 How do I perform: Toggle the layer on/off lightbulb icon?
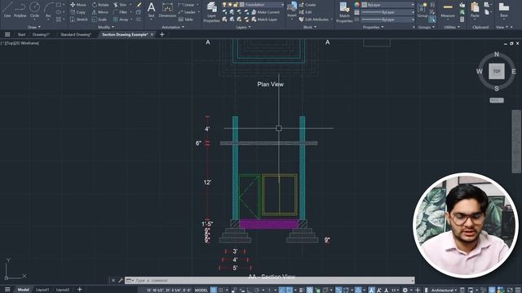click(x=224, y=5)
